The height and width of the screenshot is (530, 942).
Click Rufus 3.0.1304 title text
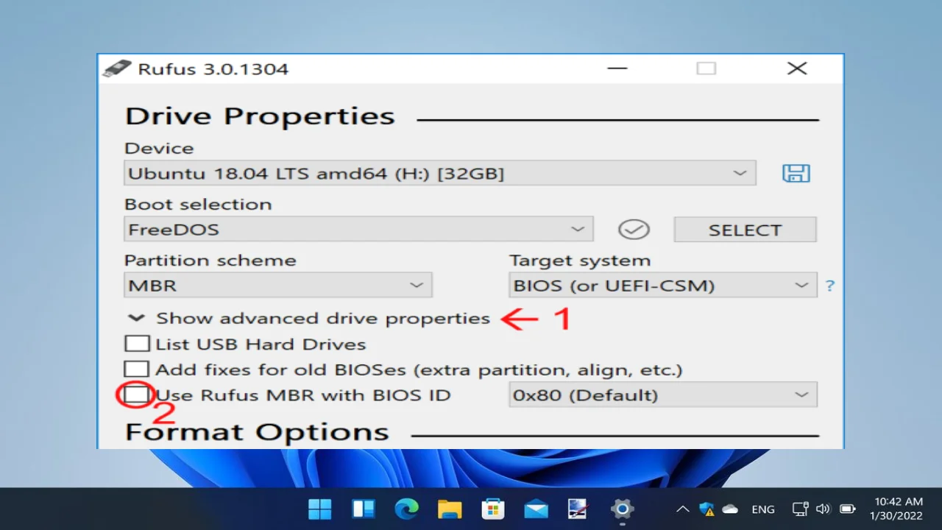(213, 69)
